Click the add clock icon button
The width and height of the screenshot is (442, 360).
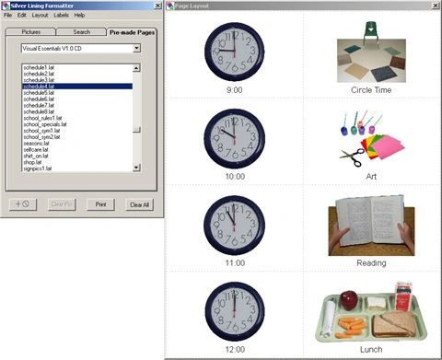click(23, 204)
